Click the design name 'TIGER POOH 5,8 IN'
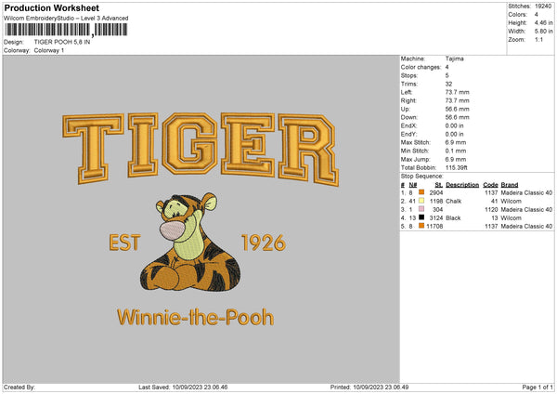The image size is (557, 394). pos(62,42)
